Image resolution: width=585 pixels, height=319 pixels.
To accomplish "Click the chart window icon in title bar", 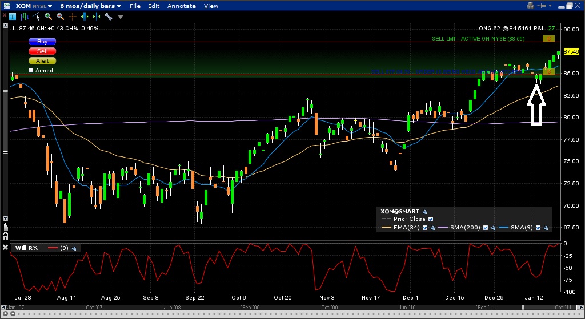I will (x=7, y=6).
